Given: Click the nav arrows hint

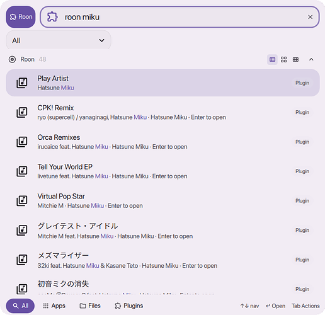Looking at the screenshot, I should point(249,306).
